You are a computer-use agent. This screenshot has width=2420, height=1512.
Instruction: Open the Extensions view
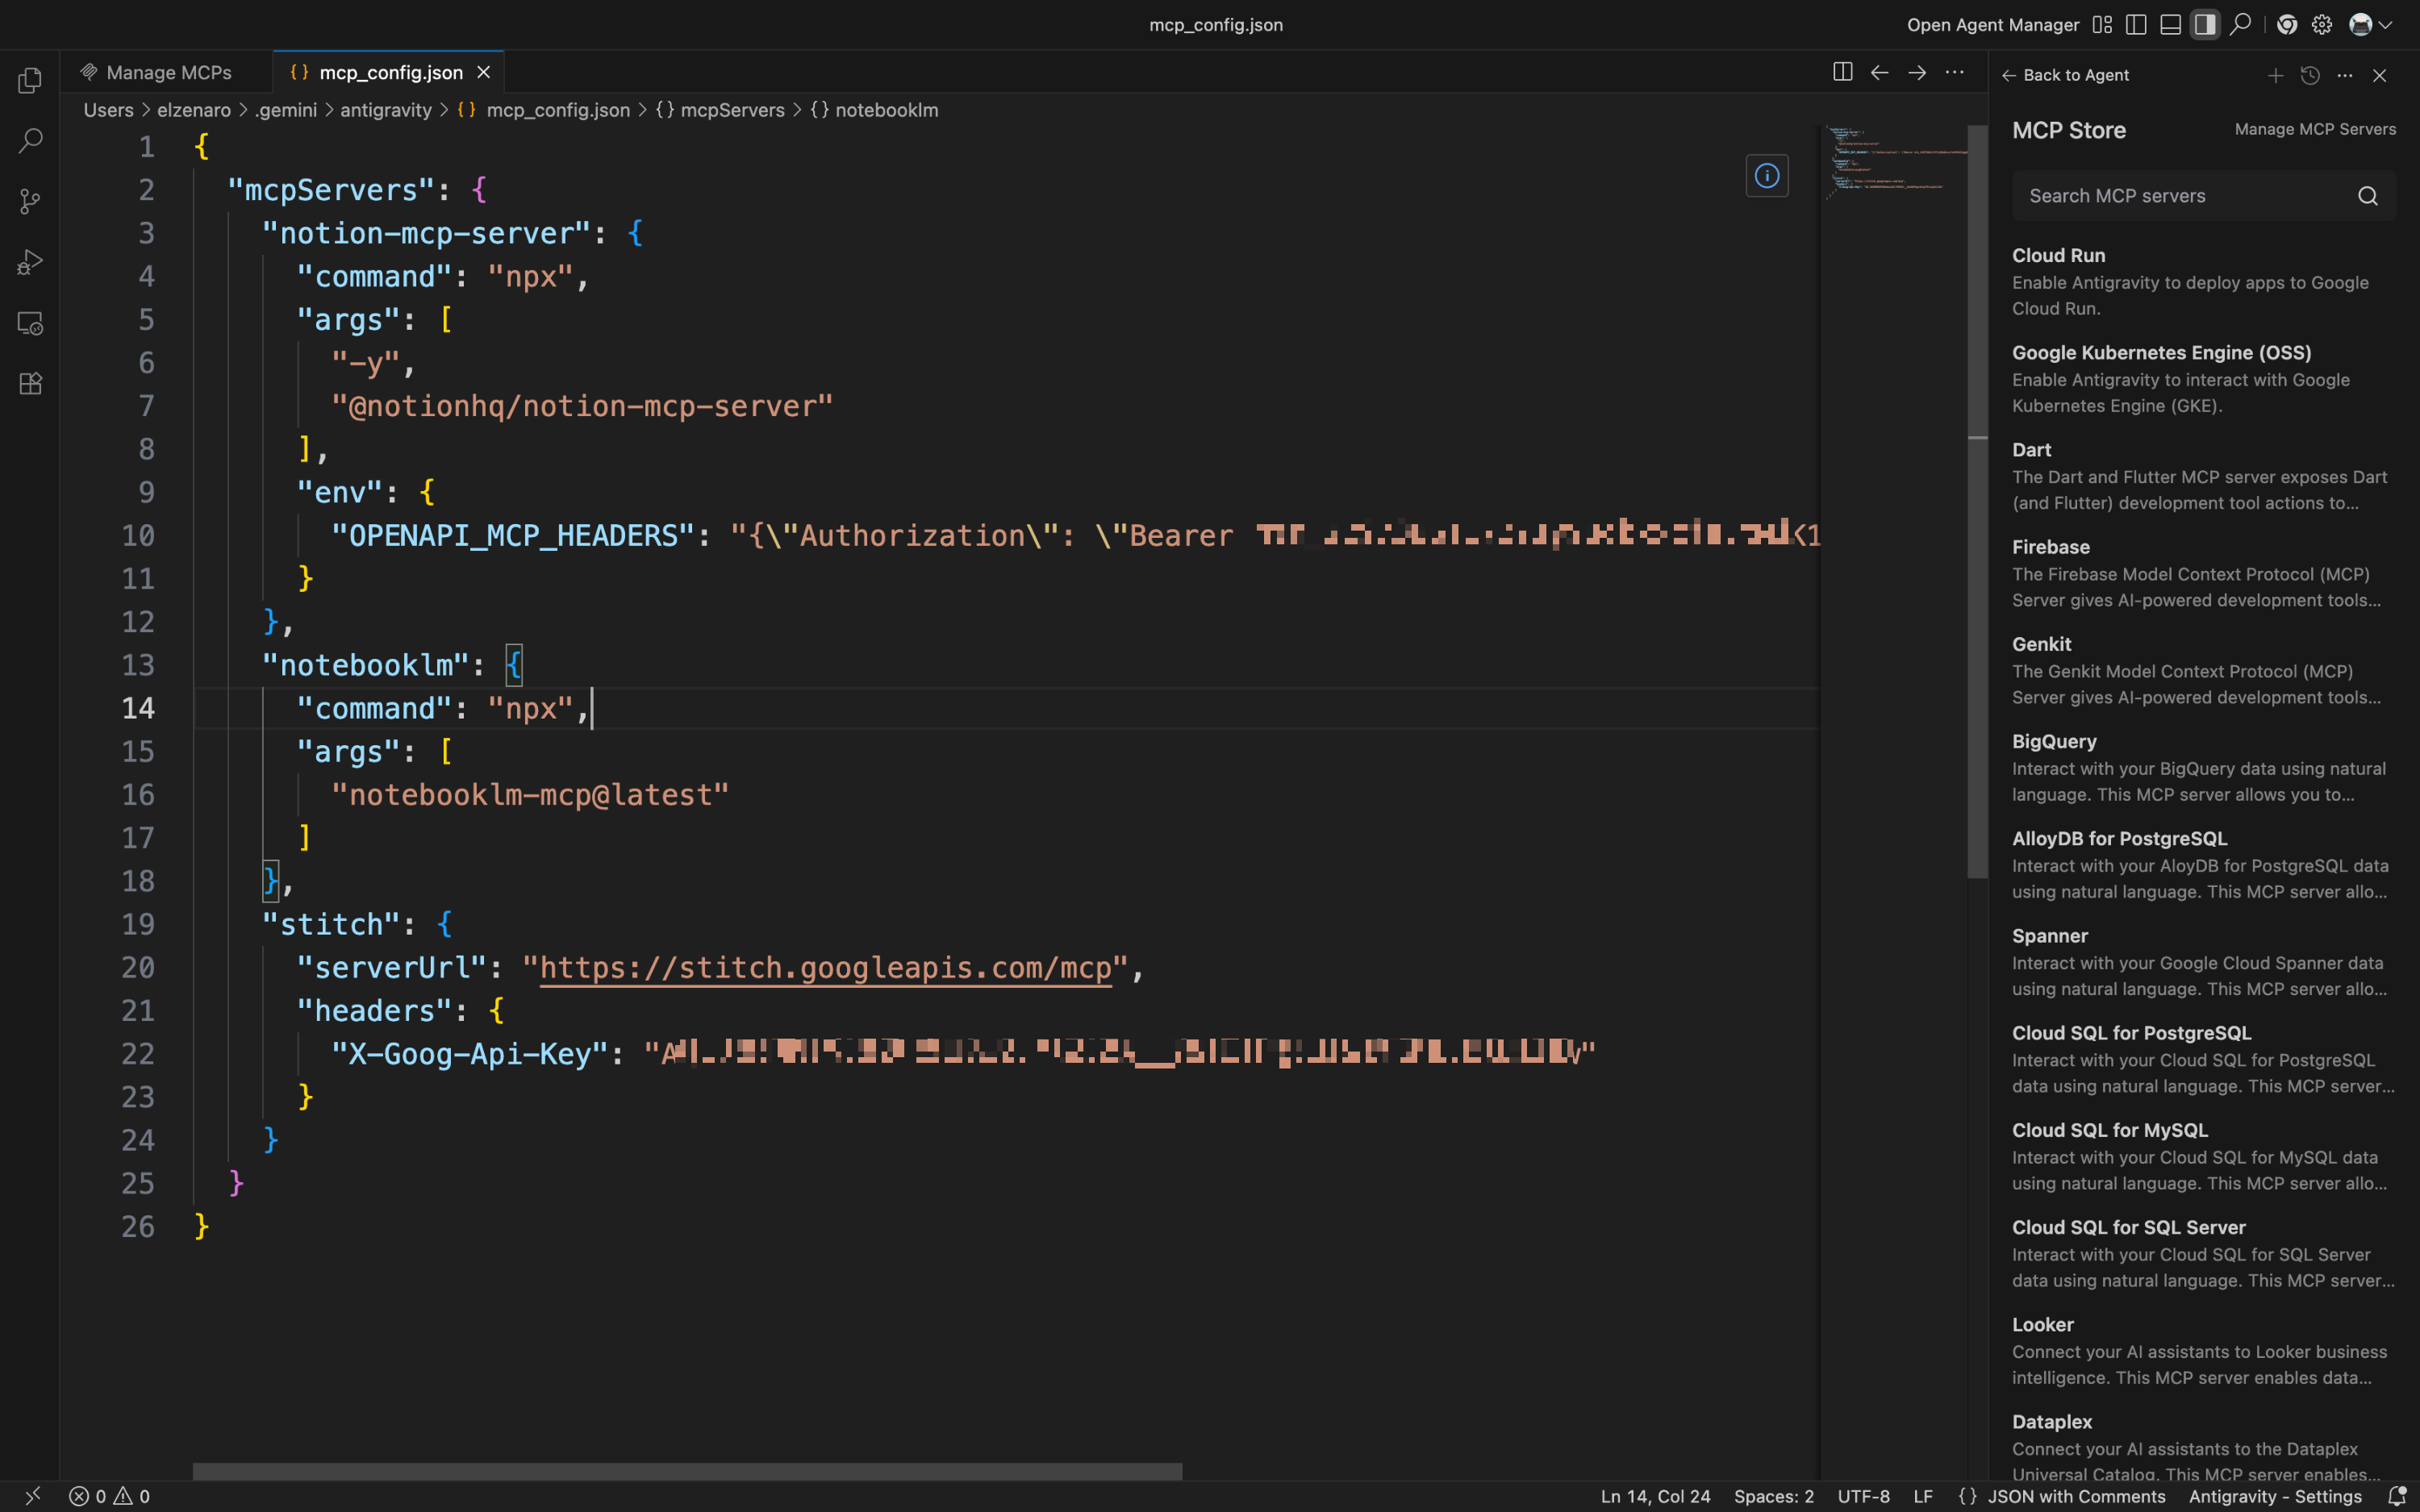pyautogui.click(x=30, y=384)
